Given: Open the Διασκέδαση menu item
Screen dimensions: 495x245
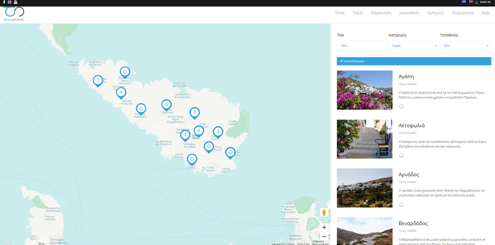Looking at the screenshot, I should 409,13.
